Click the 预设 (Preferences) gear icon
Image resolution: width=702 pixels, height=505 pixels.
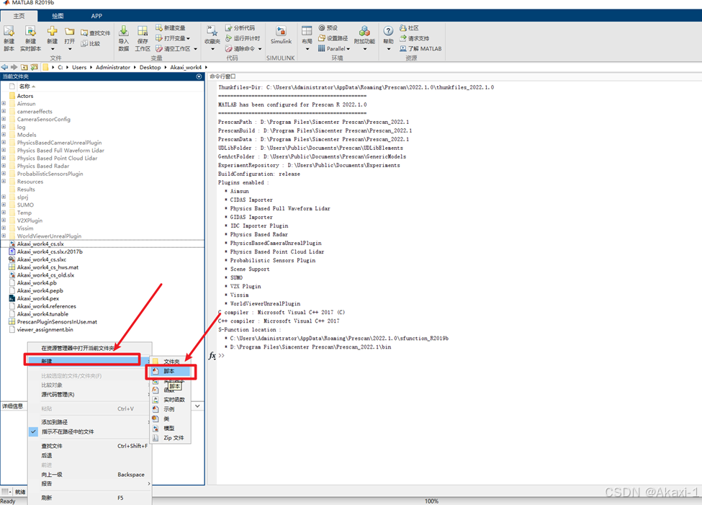[321, 28]
